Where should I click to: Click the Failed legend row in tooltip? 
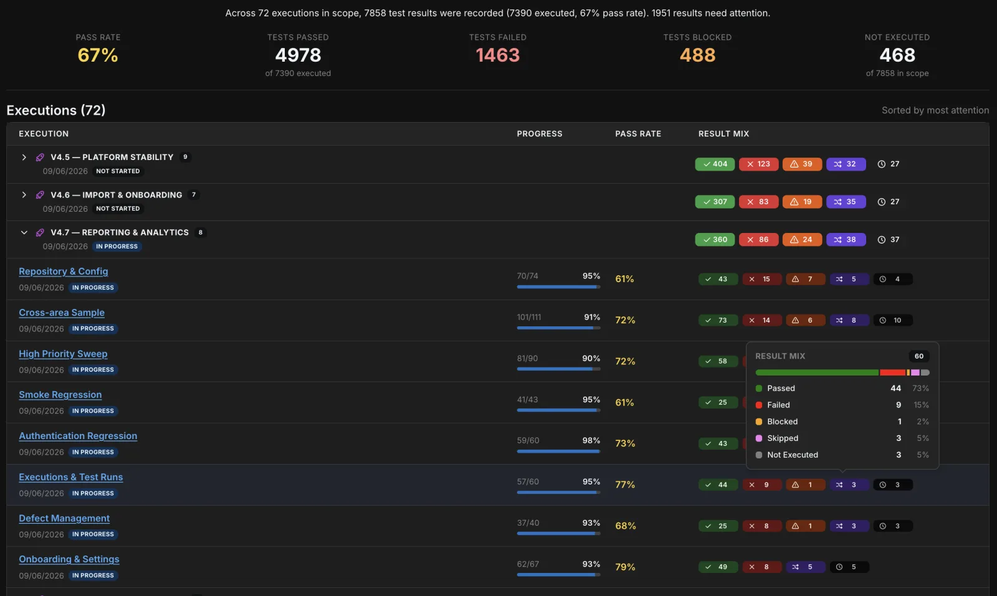click(x=842, y=405)
